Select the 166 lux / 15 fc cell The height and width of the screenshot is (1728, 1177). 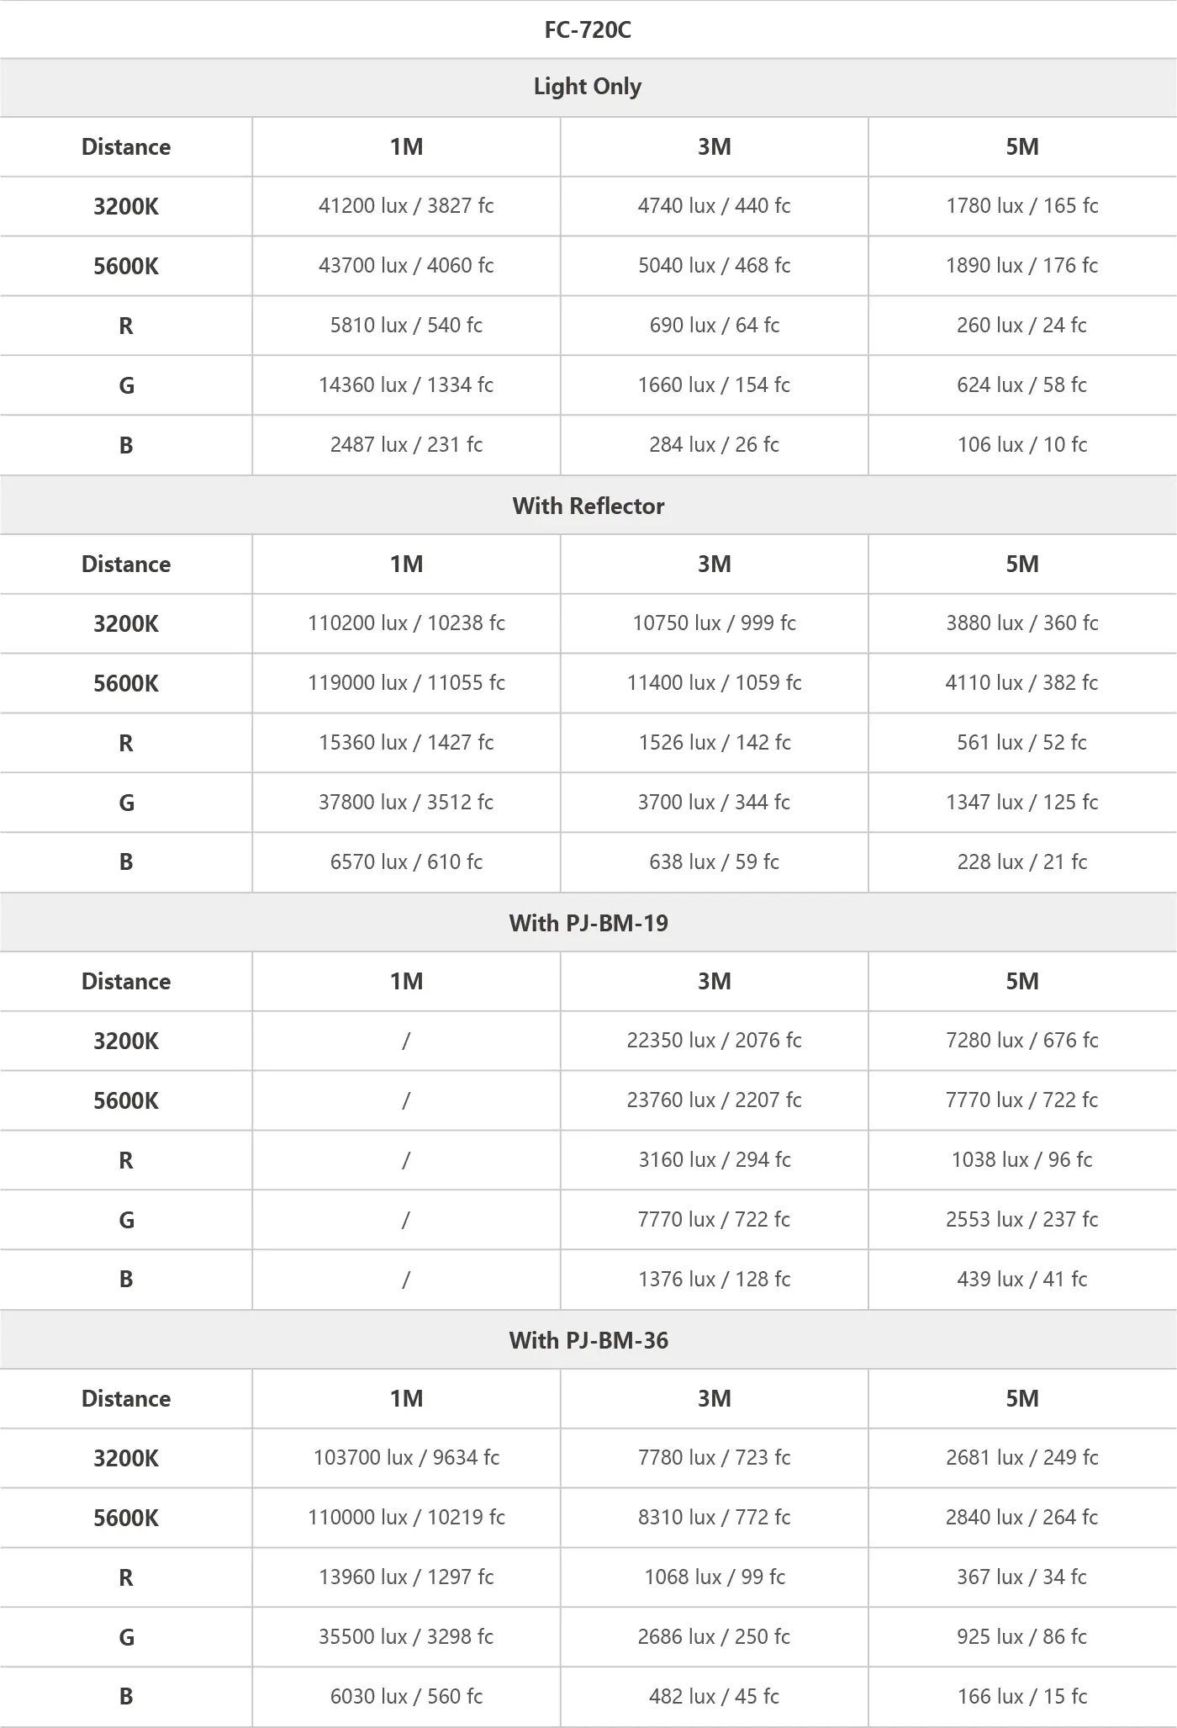click(1021, 1697)
